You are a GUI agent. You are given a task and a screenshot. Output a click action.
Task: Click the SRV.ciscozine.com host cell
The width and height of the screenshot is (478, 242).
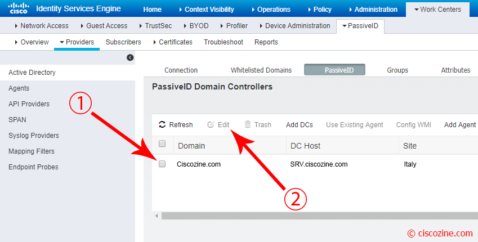[319, 164]
